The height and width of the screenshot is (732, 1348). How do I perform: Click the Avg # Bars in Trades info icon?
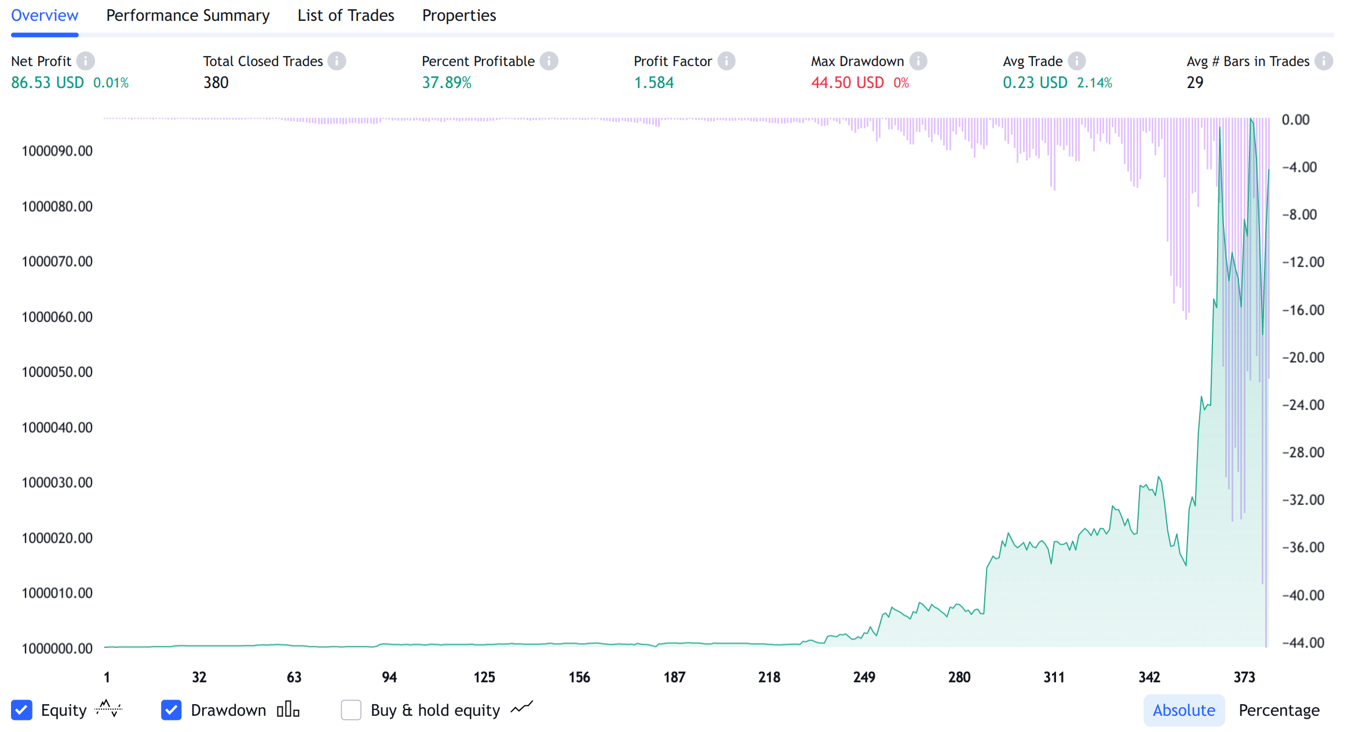point(1323,61)
